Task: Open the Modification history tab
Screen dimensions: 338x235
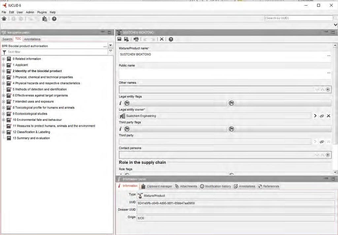Action: [x=216, y=186]
